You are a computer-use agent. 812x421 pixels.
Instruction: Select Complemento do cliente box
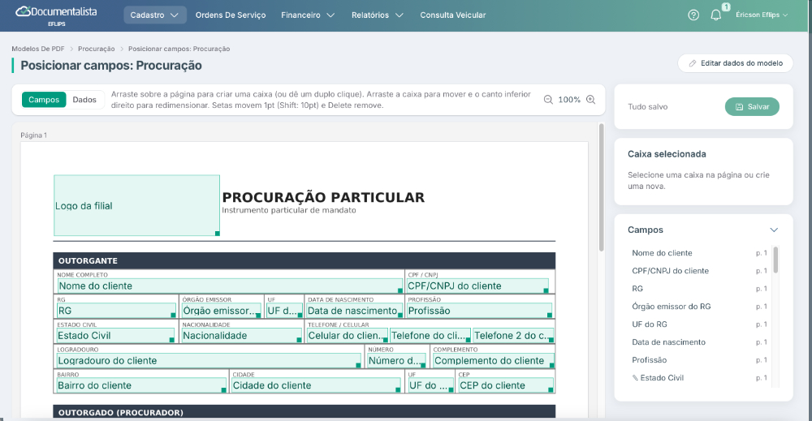494,360
